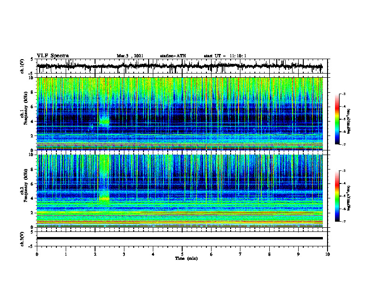Click the ch.1 color scale units label

coord(349,122)
